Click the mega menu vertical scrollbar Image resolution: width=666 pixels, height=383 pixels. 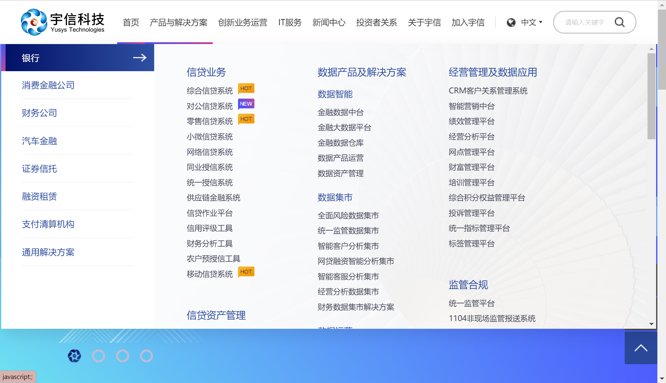651,96
